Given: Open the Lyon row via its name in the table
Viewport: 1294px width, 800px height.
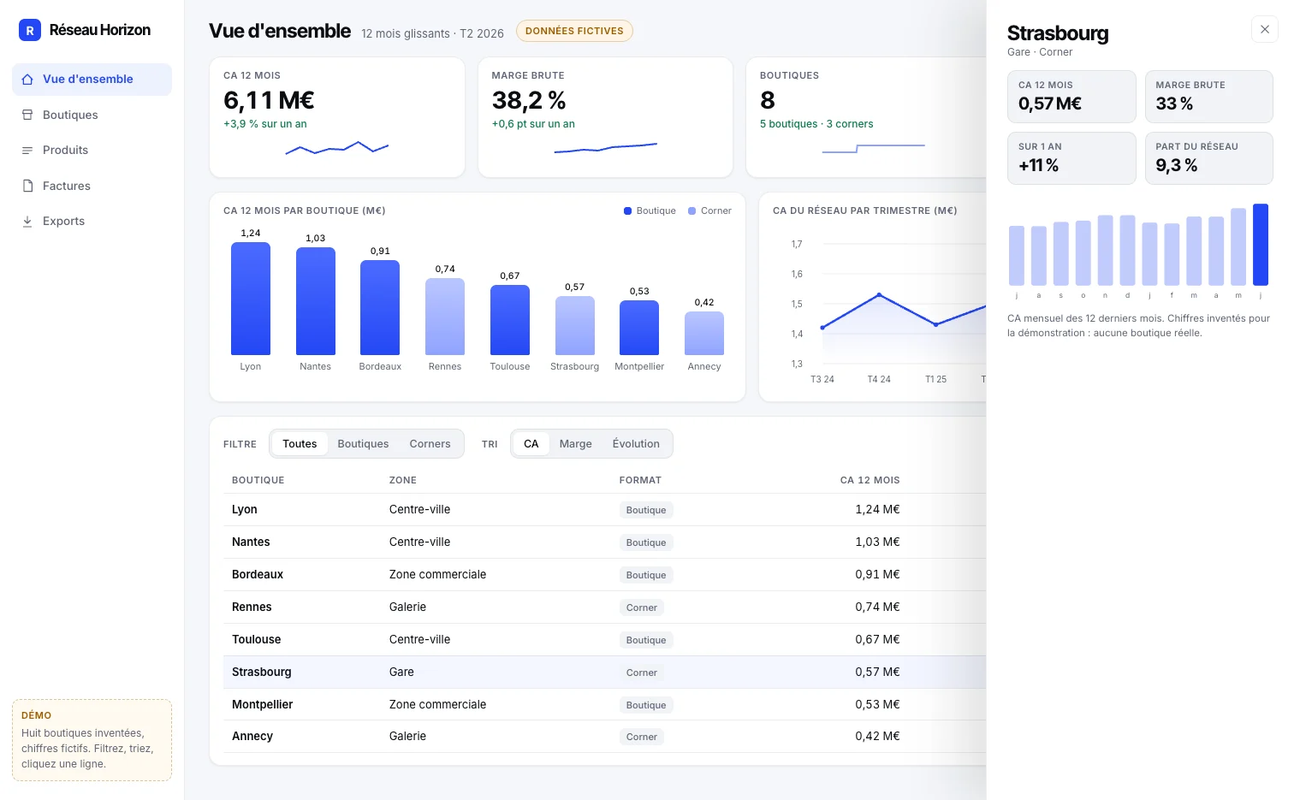Looking at the screenshot, I should pos(245,510).
